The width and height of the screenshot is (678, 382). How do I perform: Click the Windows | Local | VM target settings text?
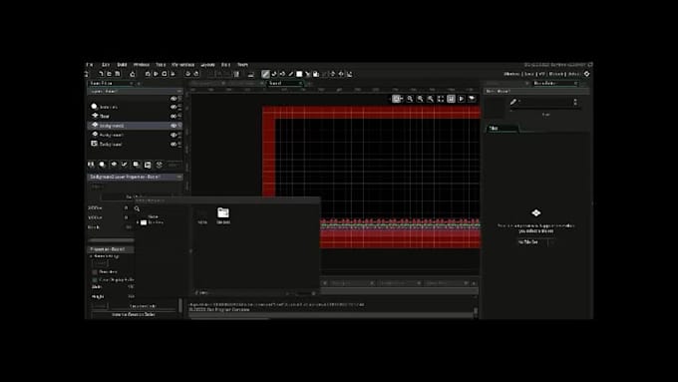pyautogui.click(x=541, y=74)
